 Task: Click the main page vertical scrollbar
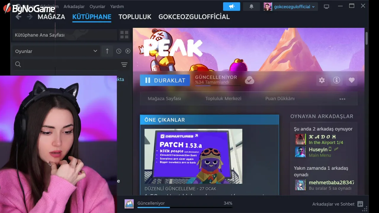tap(367, 38)
